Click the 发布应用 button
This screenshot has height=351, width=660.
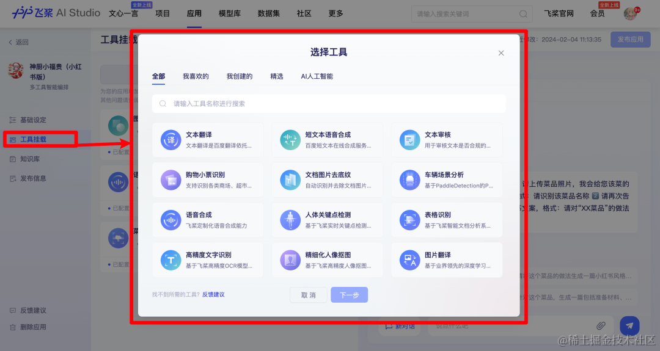(631, 39)
